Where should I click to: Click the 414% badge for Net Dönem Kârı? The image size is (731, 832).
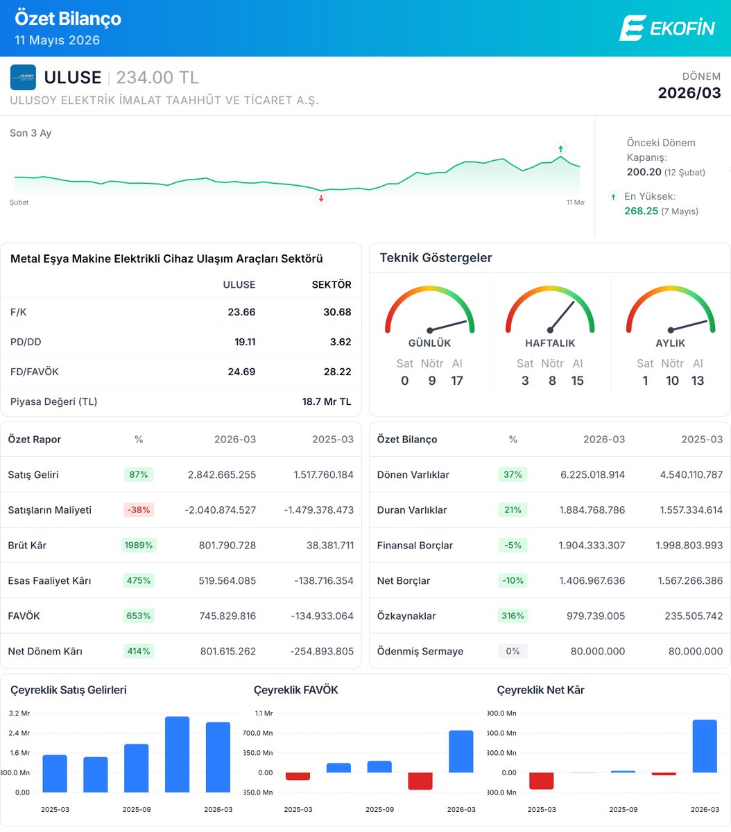coord(139,651)
